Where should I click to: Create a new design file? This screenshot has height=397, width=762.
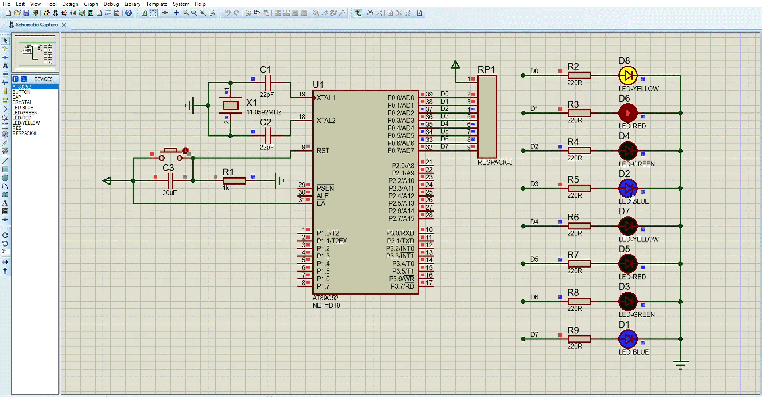pyautogui.click(x=8, y=13)
